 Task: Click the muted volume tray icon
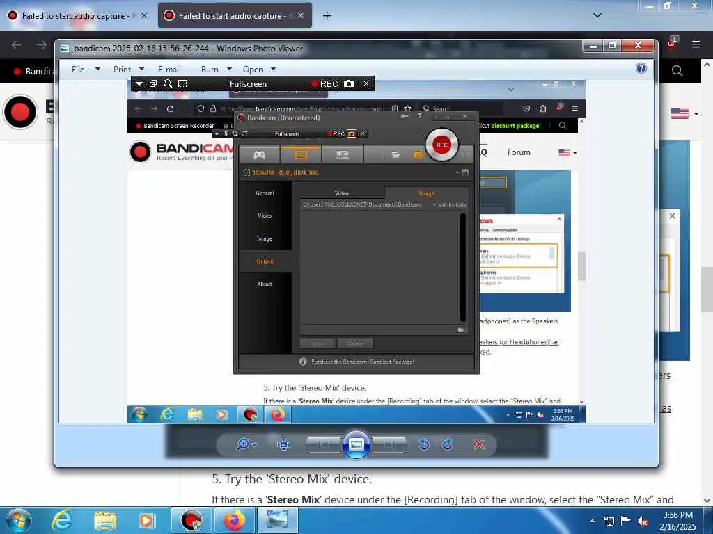point(643,521)
